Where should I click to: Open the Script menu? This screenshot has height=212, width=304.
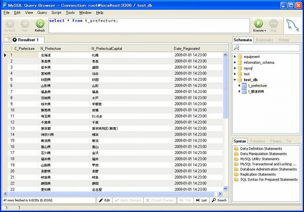coord(56,13)
